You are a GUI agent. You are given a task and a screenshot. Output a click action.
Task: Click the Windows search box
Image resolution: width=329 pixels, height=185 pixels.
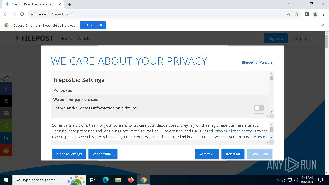(49, 180)
